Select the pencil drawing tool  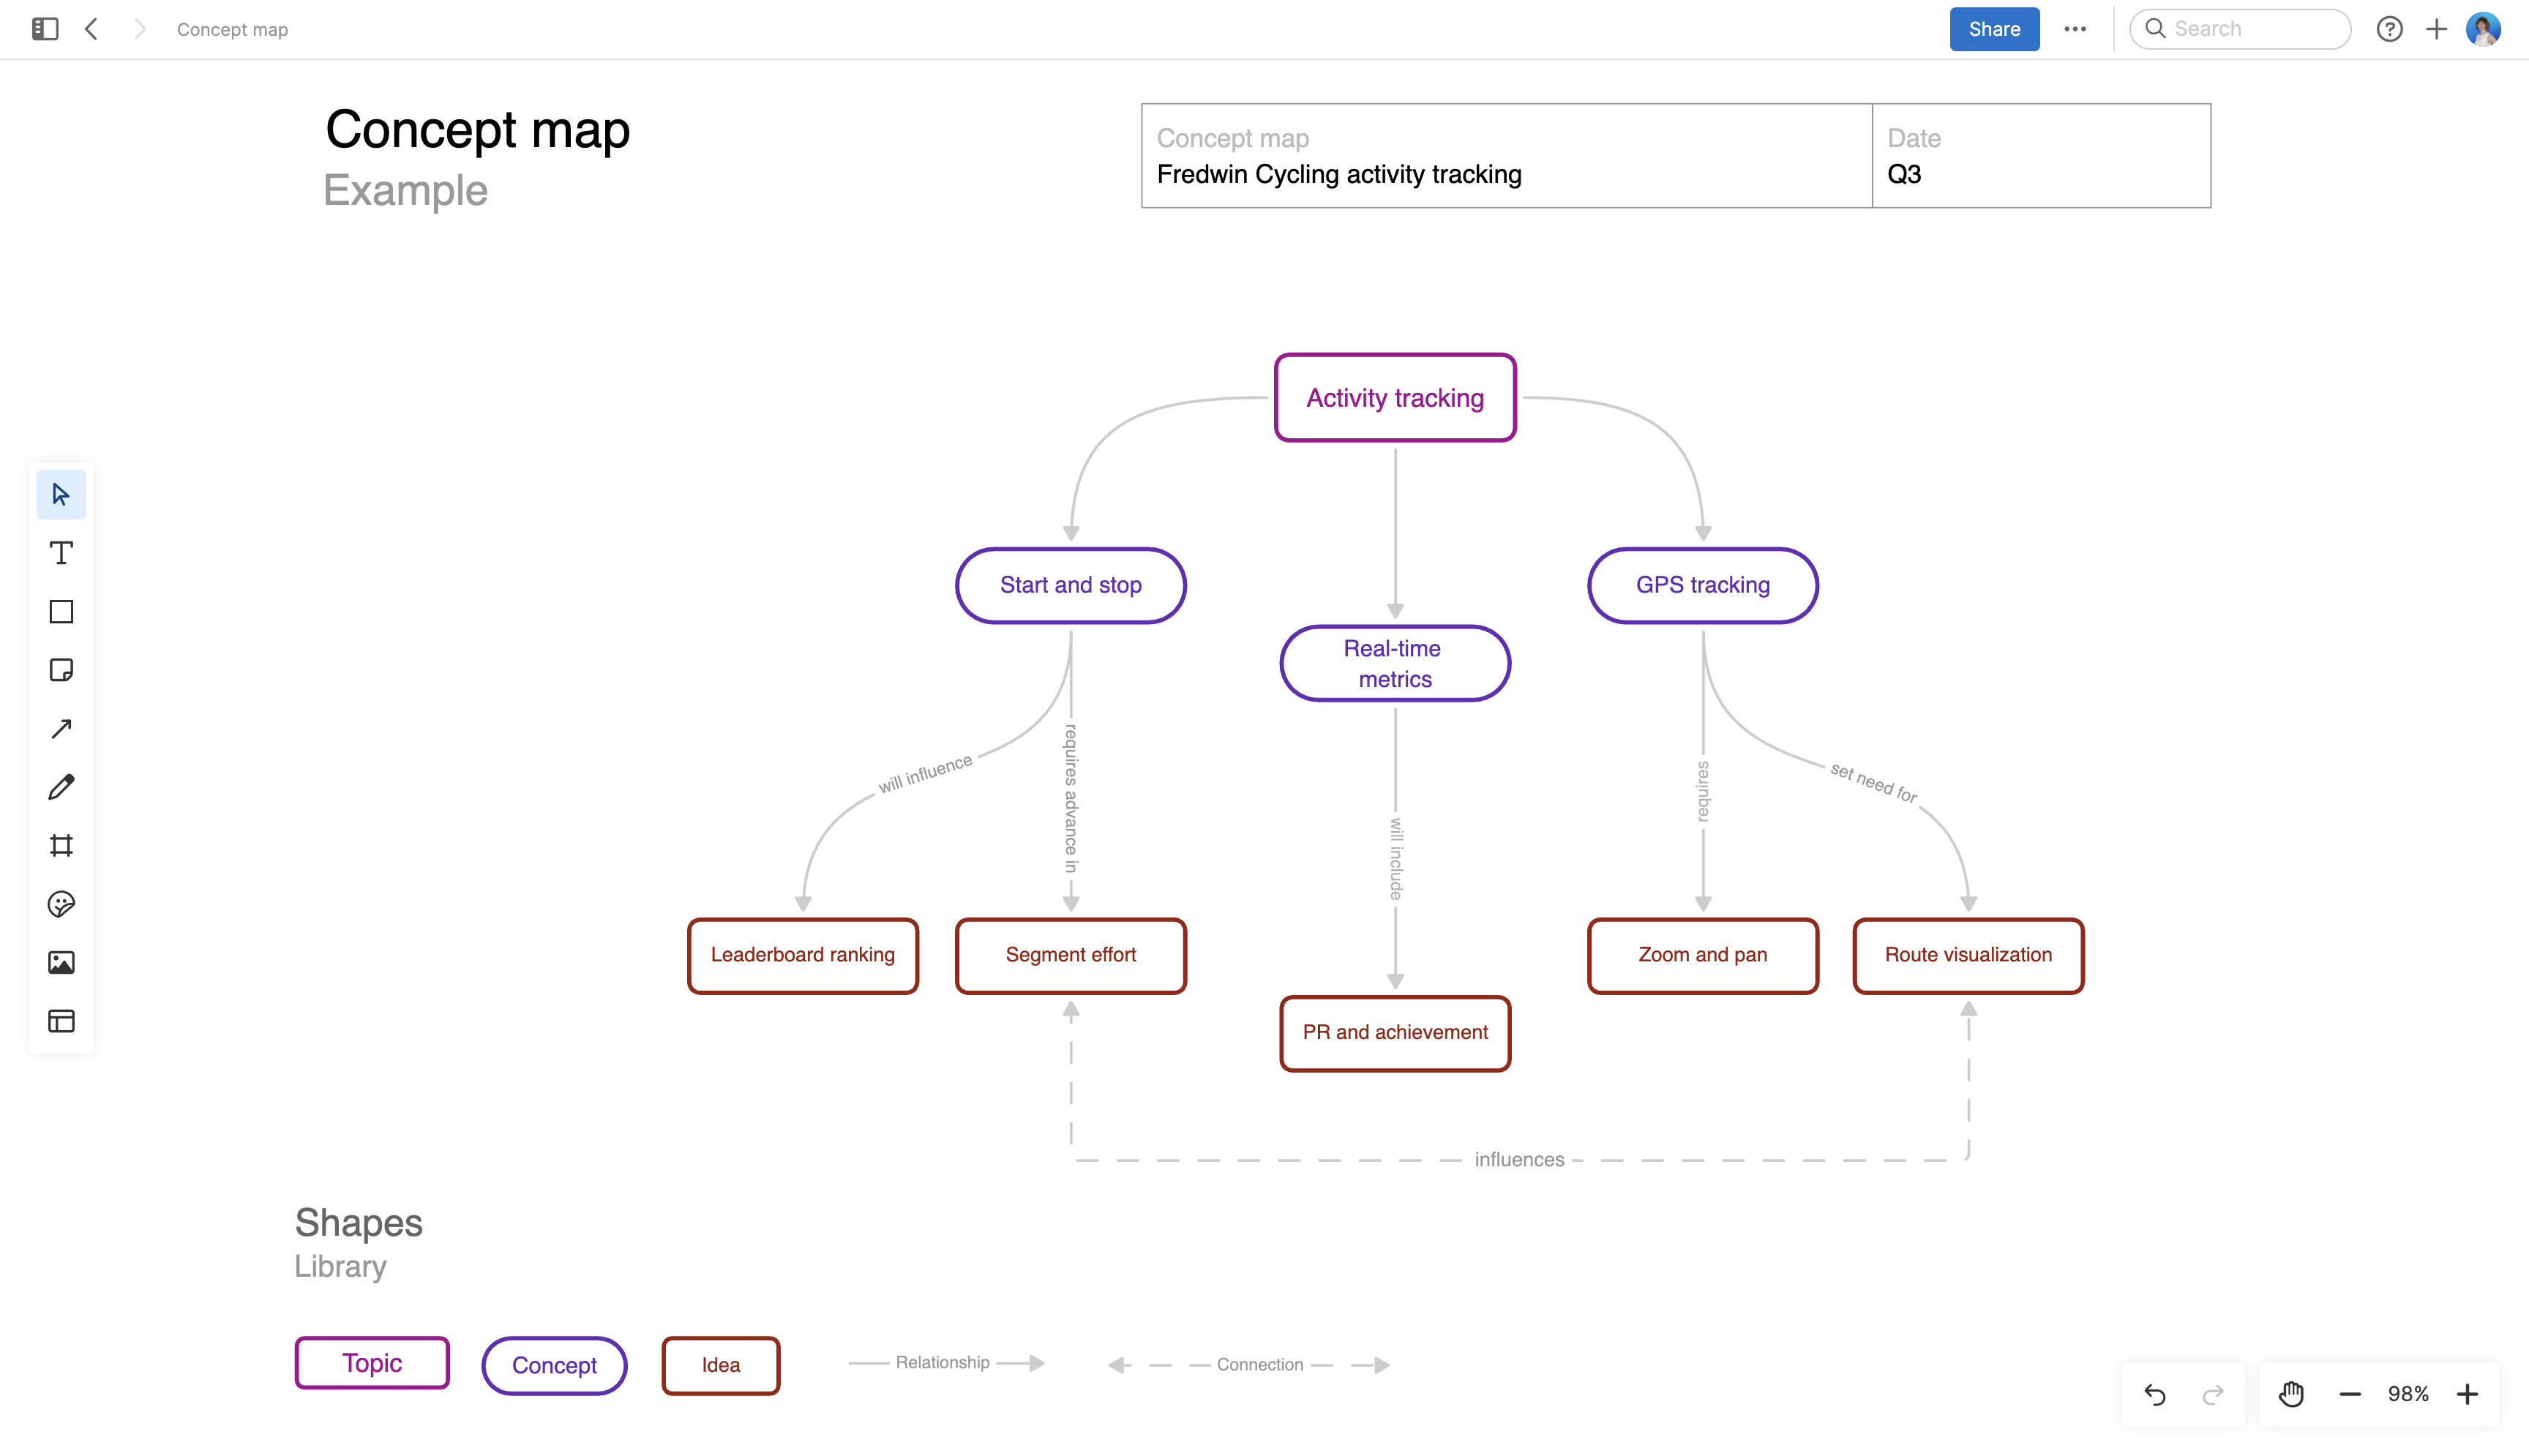tap(61, 787)
